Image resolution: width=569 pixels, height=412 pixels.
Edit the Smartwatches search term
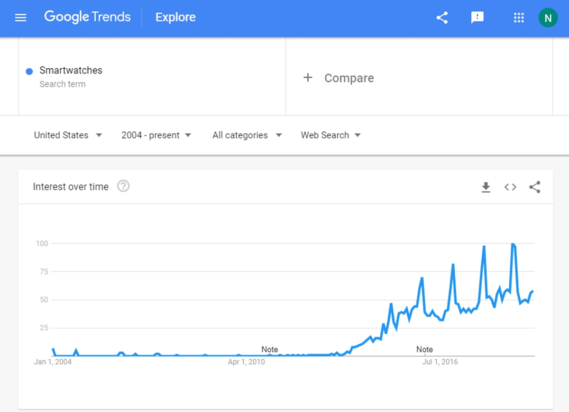(x=71, y=70)
